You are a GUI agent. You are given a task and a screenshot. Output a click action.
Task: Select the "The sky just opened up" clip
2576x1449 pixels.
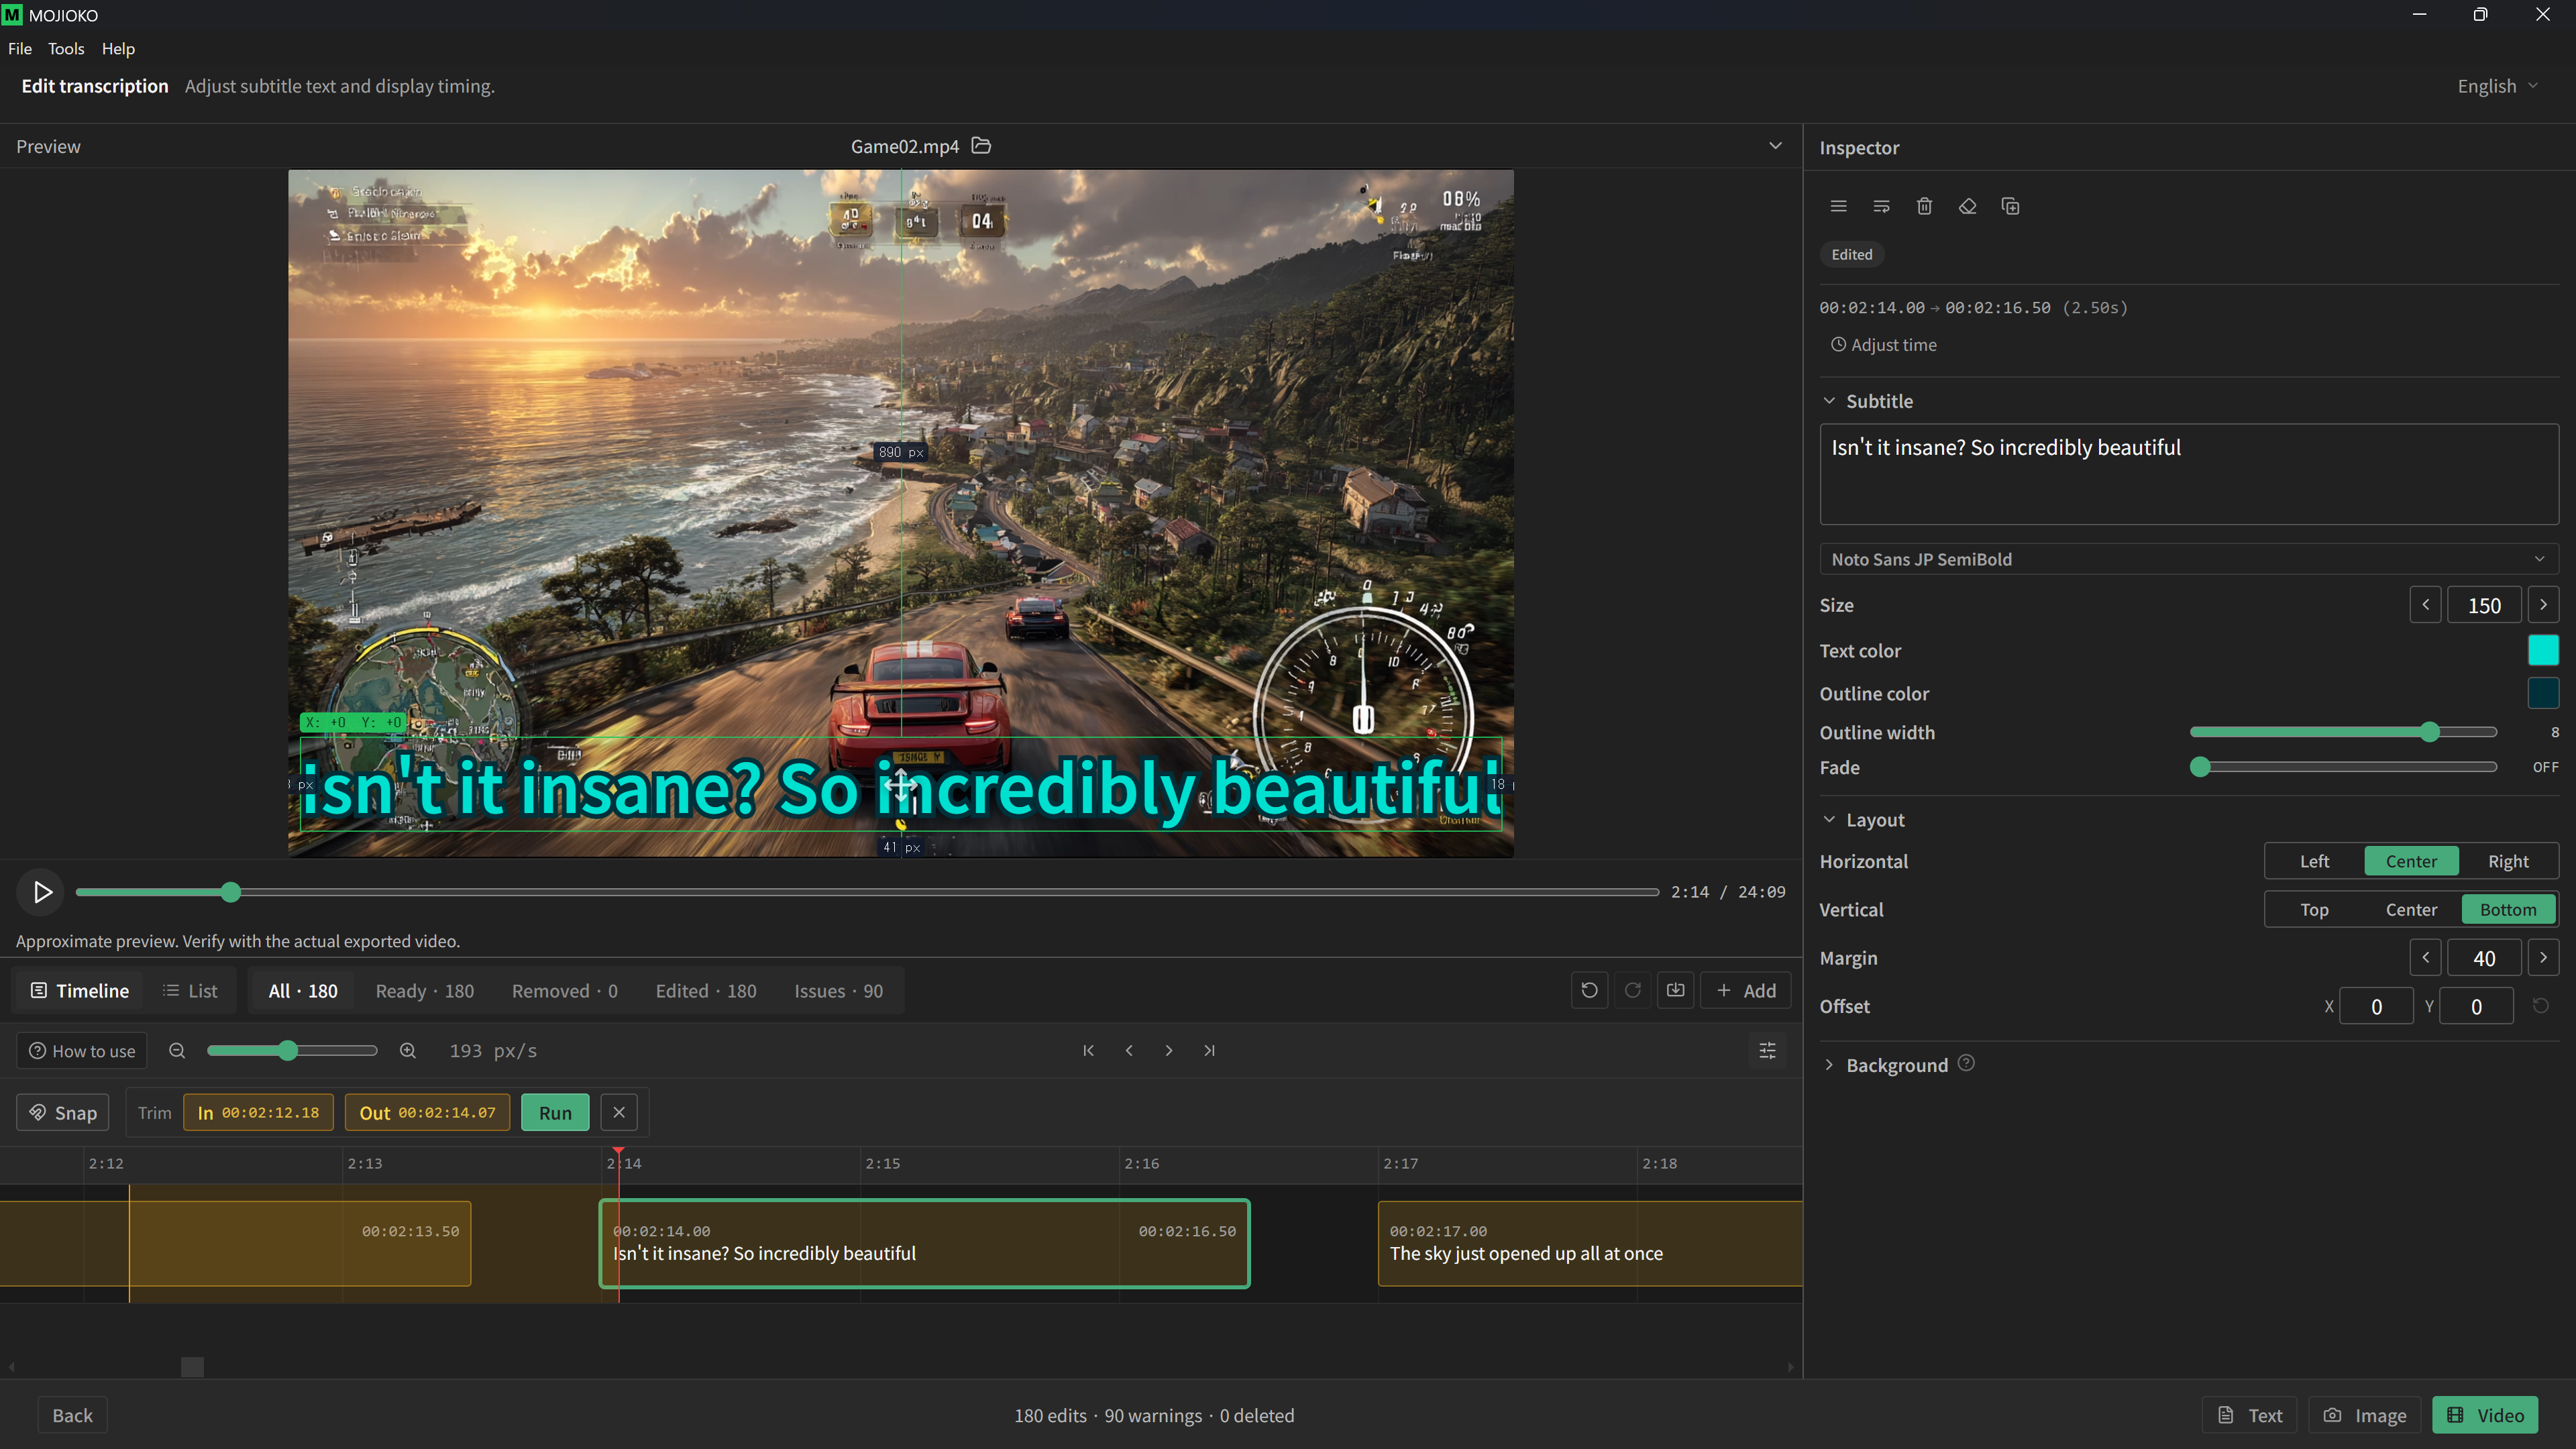point(1590,1243)
